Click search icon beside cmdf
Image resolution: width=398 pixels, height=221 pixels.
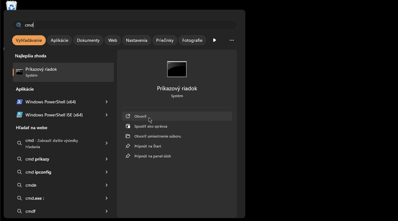pos(19,211)
